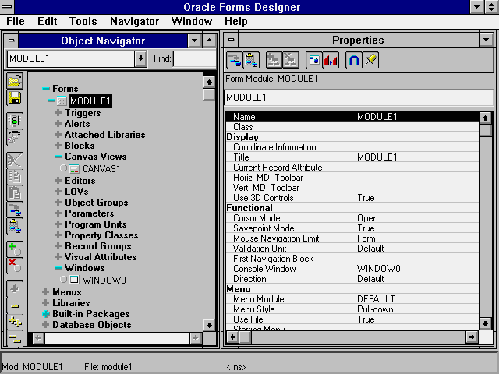499x374 pixels.
Task: Click the pushpin Freeze icon in Properties
Action: tap(371, 60)
